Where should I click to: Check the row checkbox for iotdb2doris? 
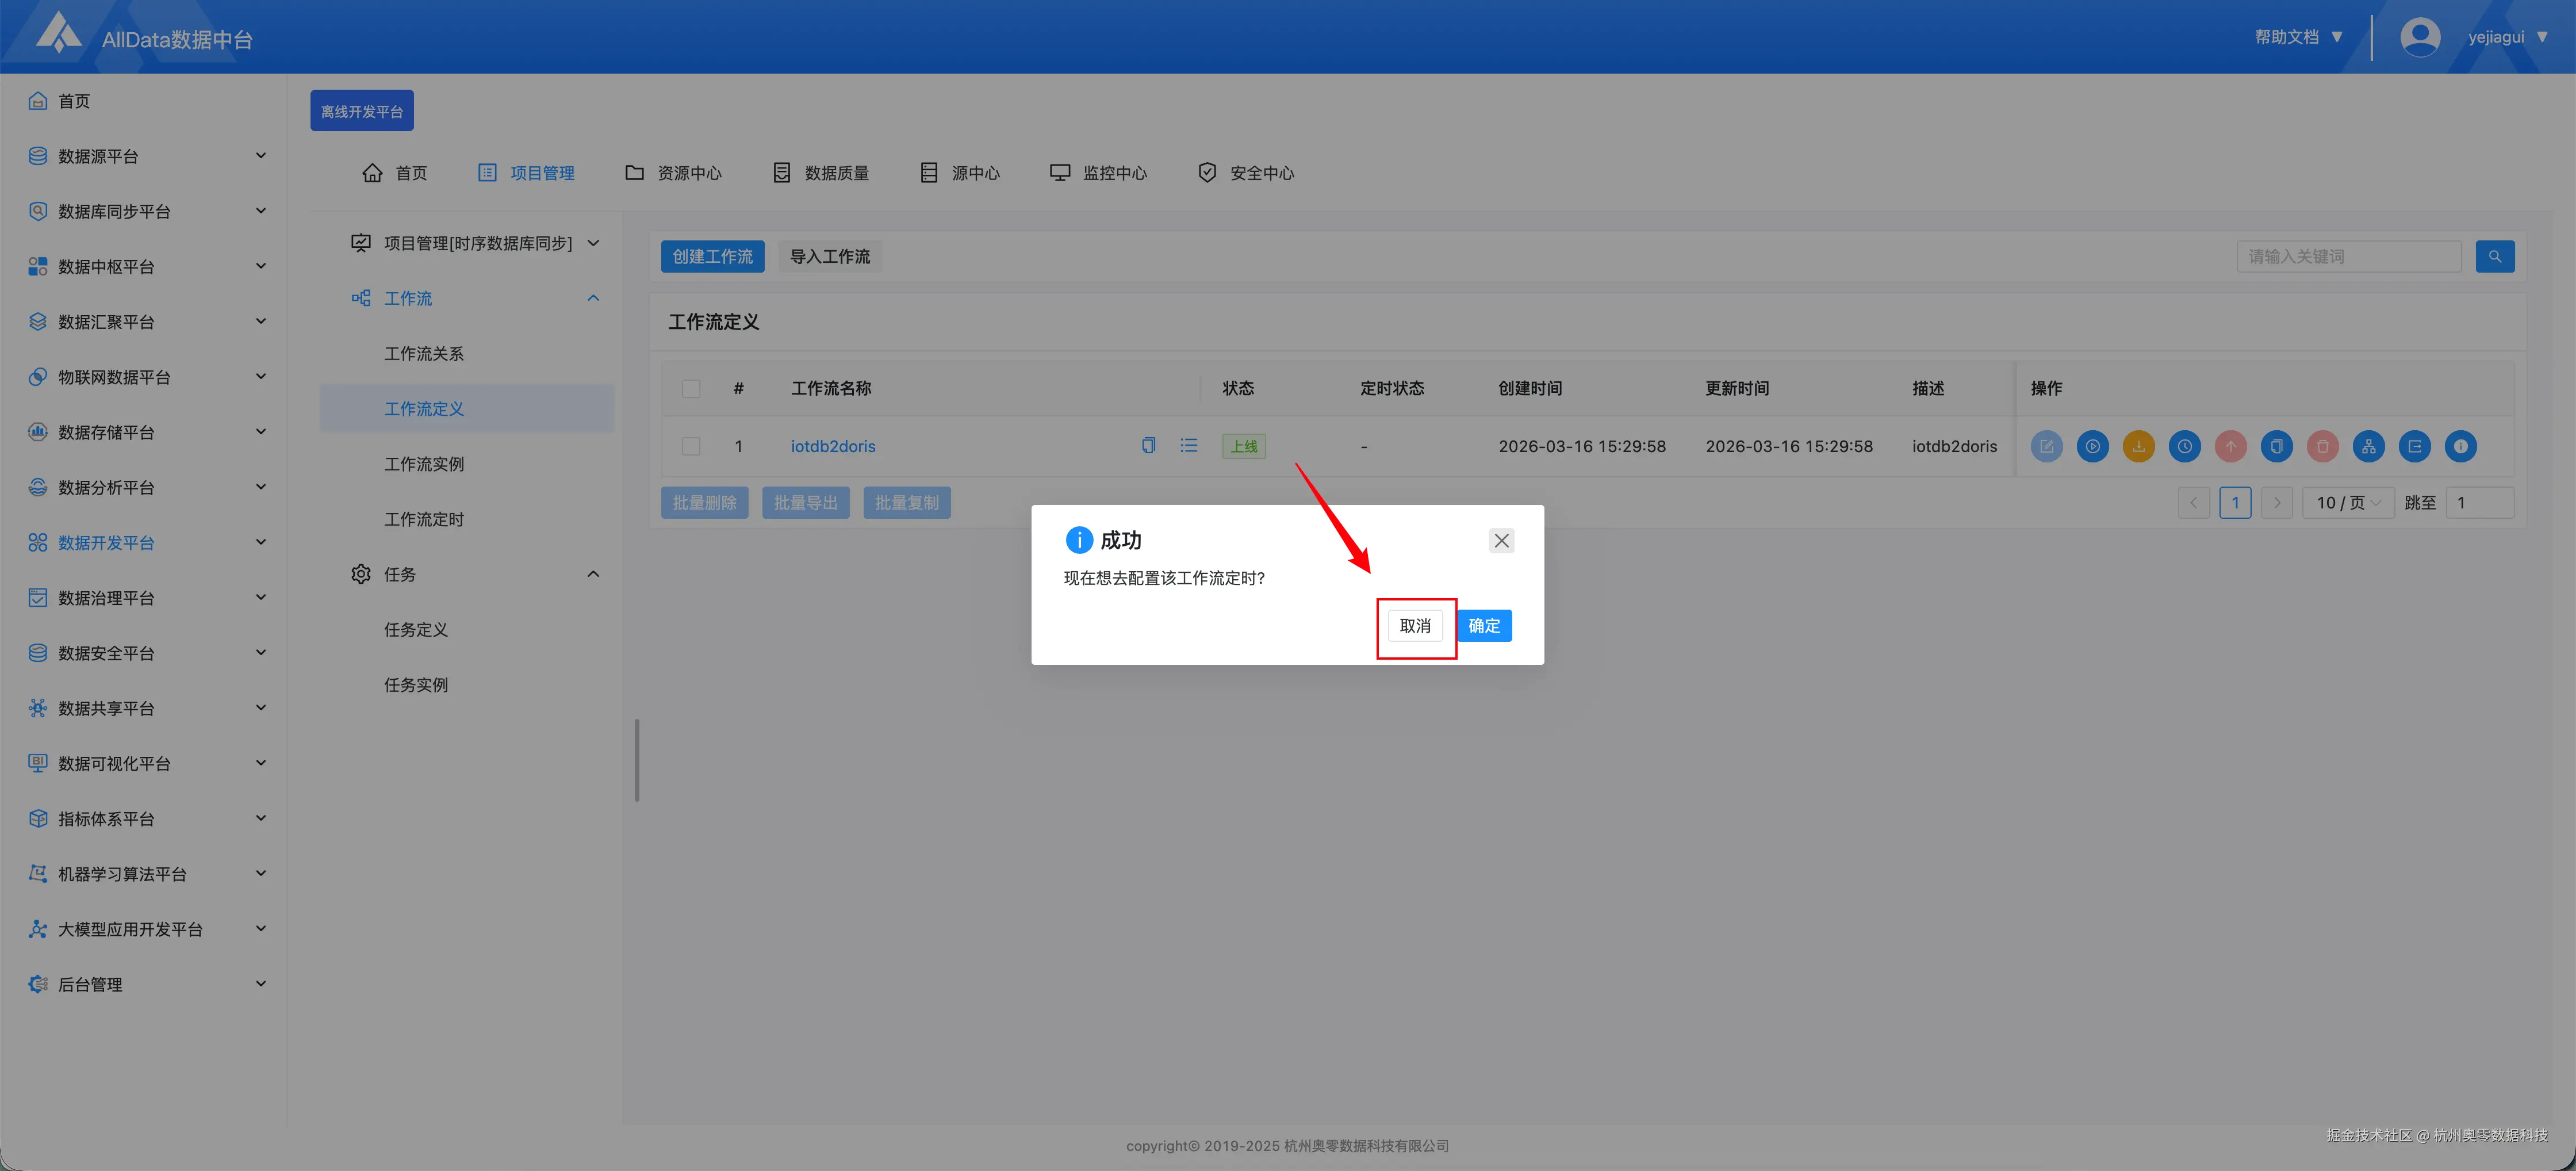click(x=691, y=446)
